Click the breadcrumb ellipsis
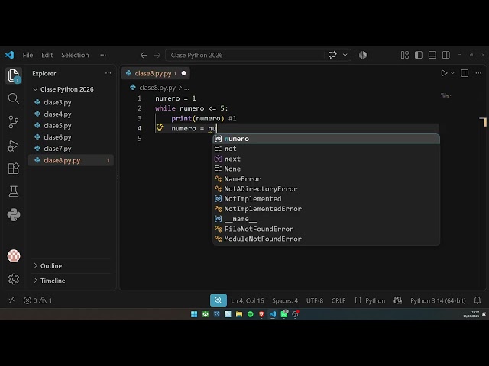489x366 pixels. point(186,88)
